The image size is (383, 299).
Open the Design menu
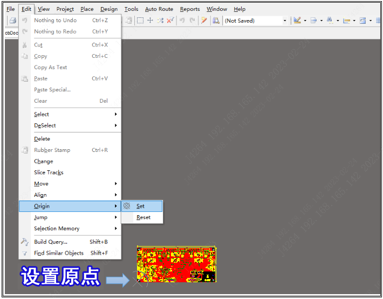pos(109,9)
